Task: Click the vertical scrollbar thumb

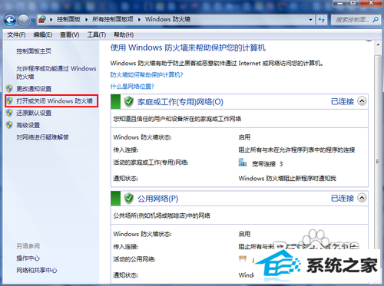Action: (378, 161)
